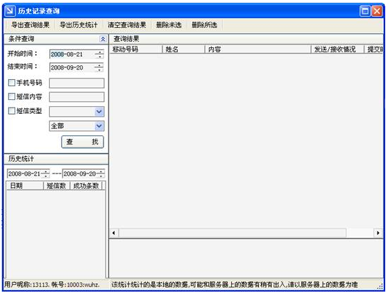
Task: Check the 短信类型 option
Action: point(12,110)
